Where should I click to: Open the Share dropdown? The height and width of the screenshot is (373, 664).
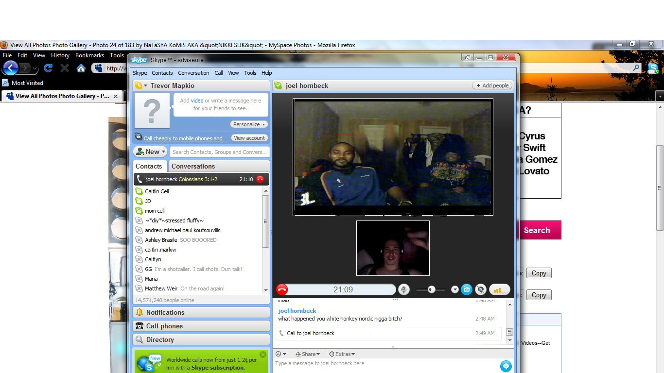point(308,354)
